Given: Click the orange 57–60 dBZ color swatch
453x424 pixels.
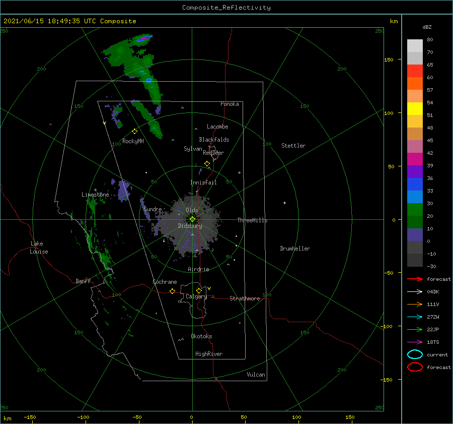Looking at the screenshot, I should pyautogui.click(x=415, y=84).
